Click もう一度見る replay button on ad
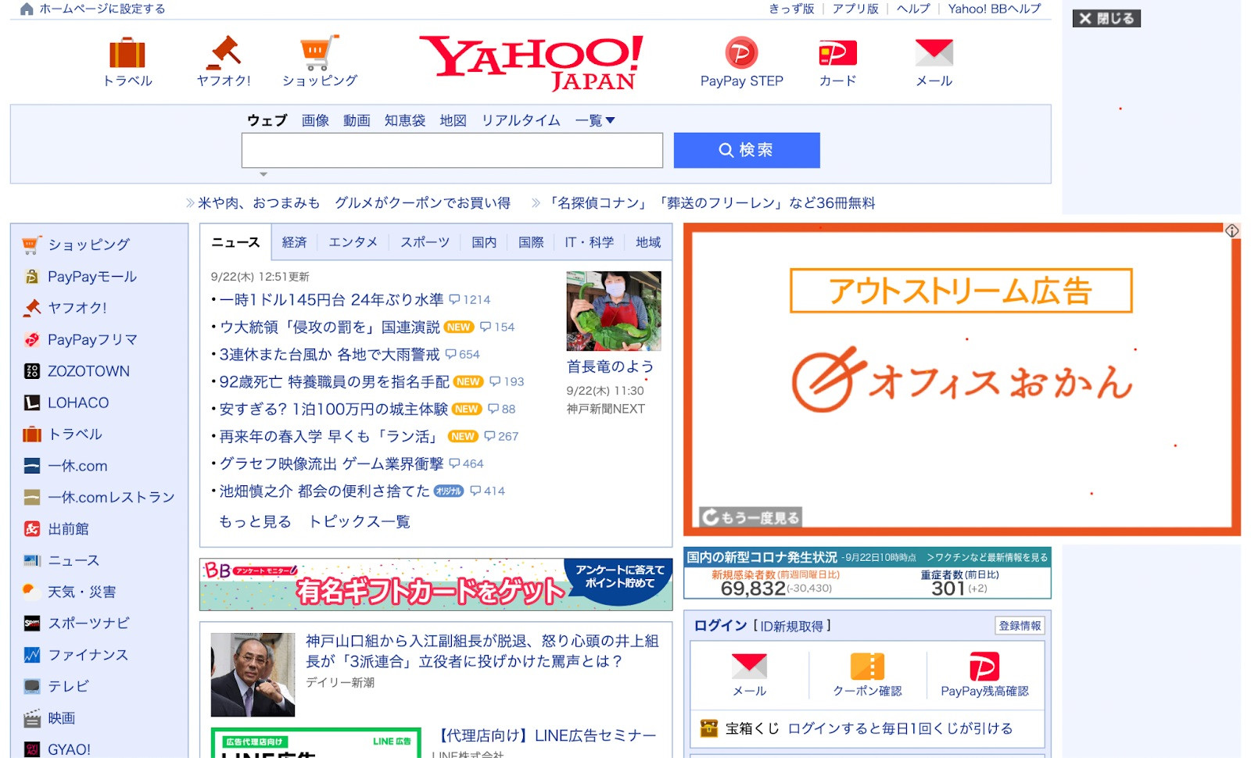Image resolution: width=1251 pixels, height=758 pixels. point(751,517)
